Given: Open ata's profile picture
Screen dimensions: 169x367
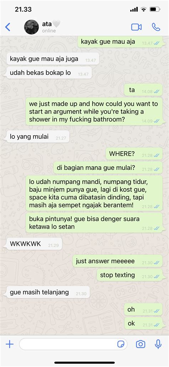Looking at the screenshot, I should [x=31, y=27].
